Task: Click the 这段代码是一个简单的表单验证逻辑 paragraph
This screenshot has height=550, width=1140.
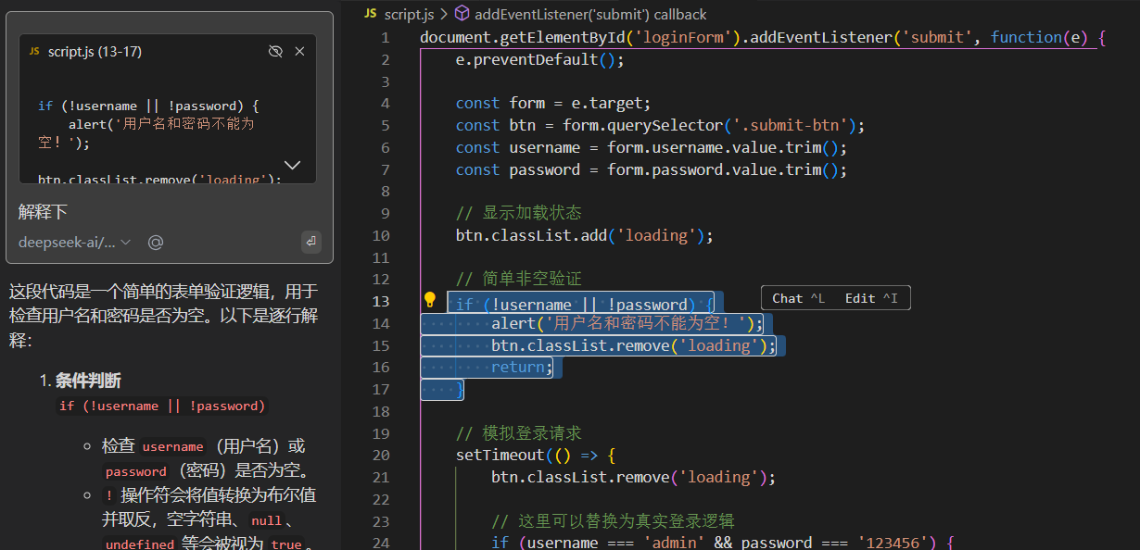Action: point(163,316)
